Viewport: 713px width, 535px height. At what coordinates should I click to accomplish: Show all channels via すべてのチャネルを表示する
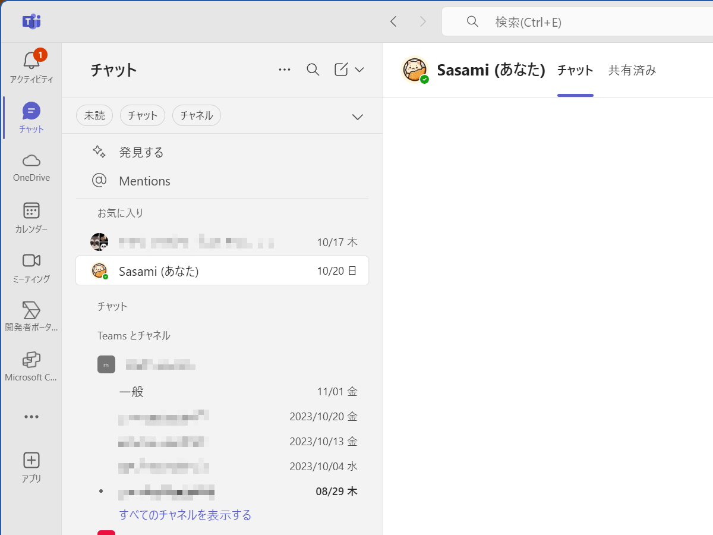click(185, 515)
